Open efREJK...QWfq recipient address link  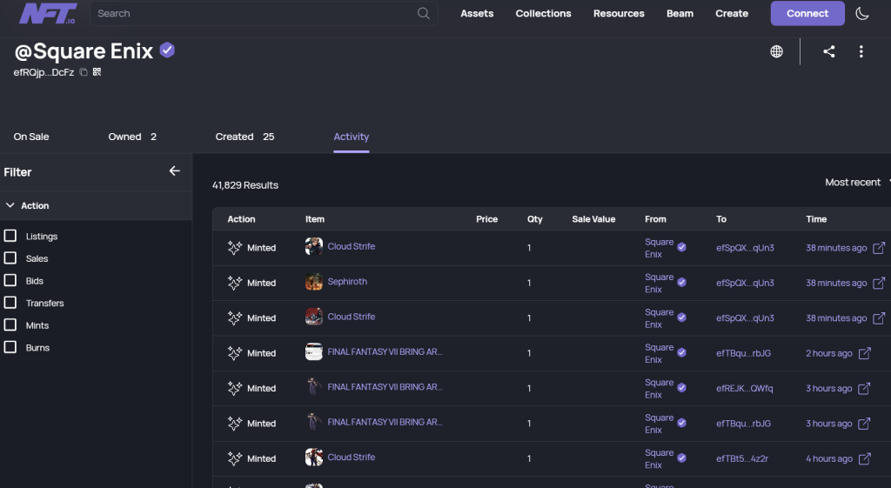pyautogui.click(x=745, y=389)
